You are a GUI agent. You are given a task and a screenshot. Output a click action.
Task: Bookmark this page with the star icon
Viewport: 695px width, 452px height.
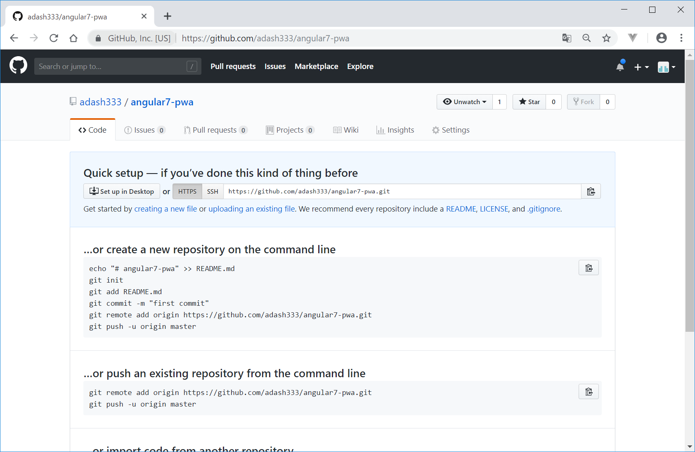[x=606, y=38]
